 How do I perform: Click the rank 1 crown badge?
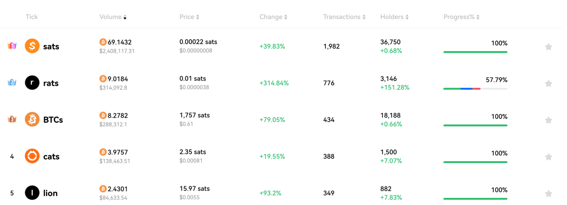point(12,46)
